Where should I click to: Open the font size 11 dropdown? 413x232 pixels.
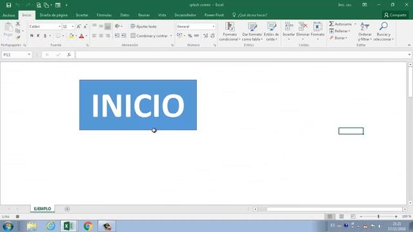[x=73, y=26]
